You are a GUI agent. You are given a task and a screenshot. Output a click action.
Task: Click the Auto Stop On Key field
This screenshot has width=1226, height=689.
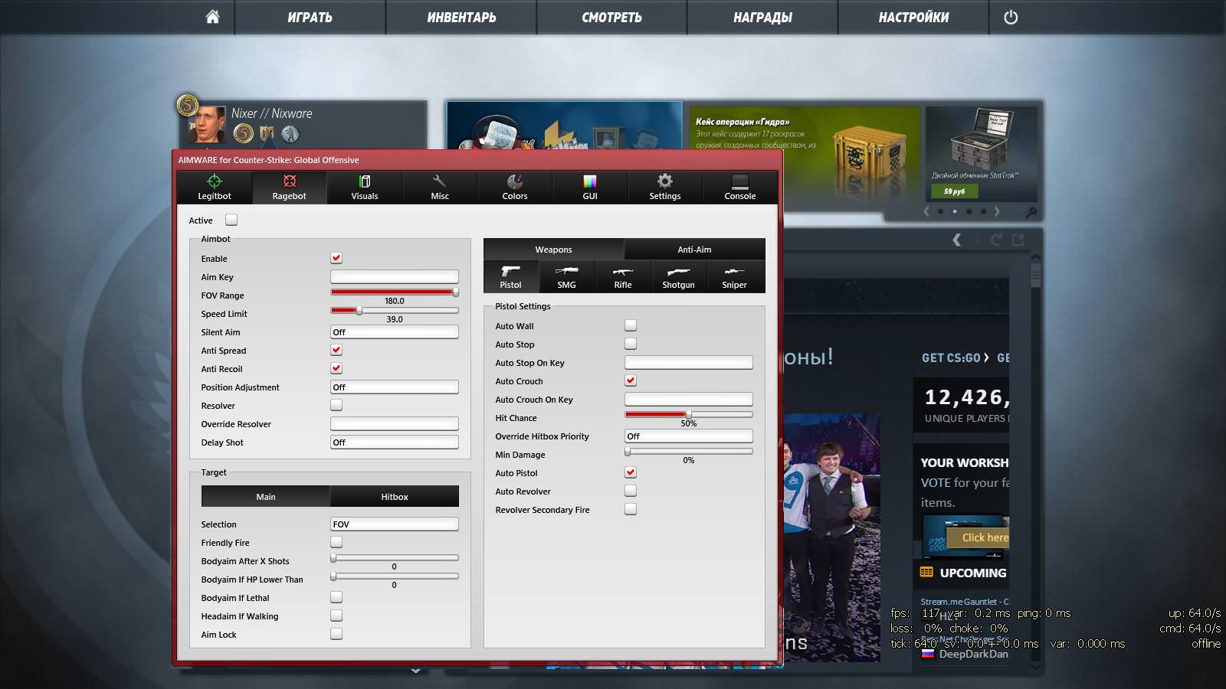pos(689,362)
